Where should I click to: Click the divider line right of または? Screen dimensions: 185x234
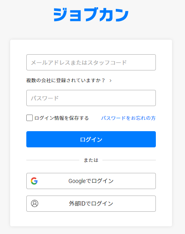click(x=129, y=160)
